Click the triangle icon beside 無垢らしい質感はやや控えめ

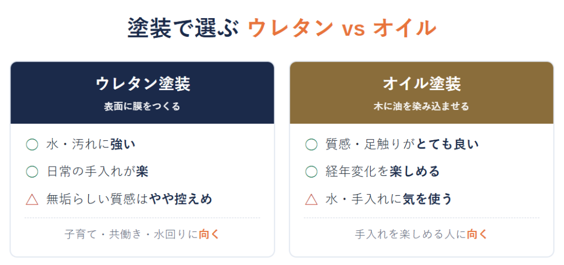(32, 198)
